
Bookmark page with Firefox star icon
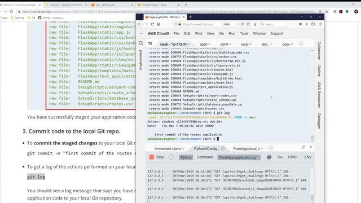coord(248,24)
